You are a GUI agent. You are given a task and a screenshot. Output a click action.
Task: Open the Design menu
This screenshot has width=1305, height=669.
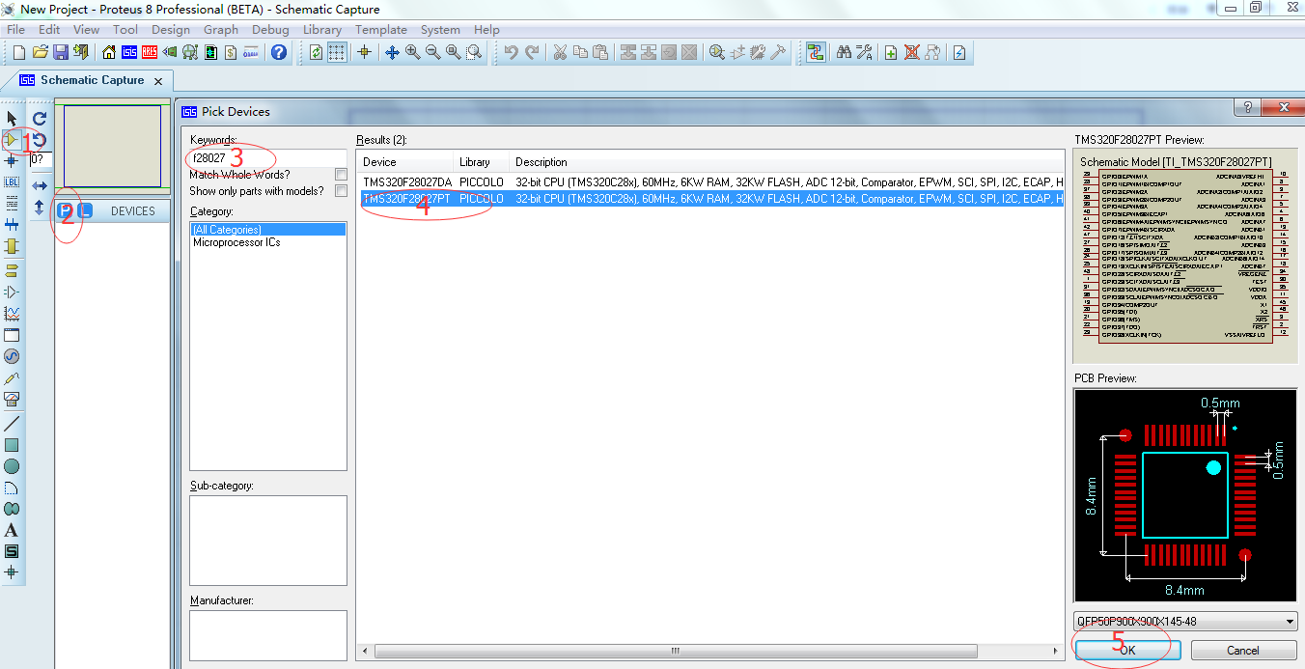171,29
